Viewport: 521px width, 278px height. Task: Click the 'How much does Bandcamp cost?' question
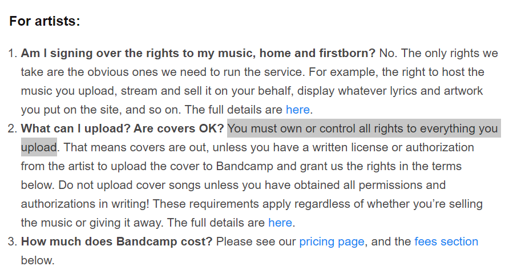(116, 242)
